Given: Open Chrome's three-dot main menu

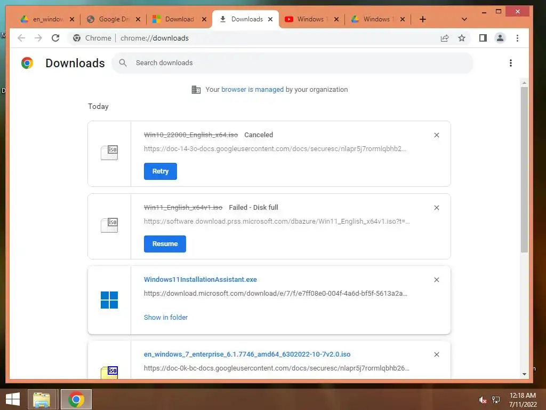Looking at the screenshot, I should [x=517, y=38].
